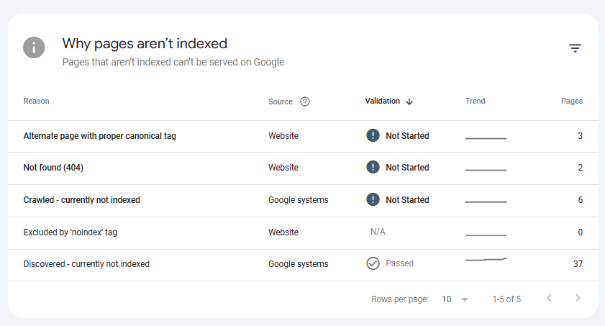Image resolution: width=605 pixels, height=326 pixels.
Task: Expand the rows per page dropdown
Action: click(x=455, y=299)
